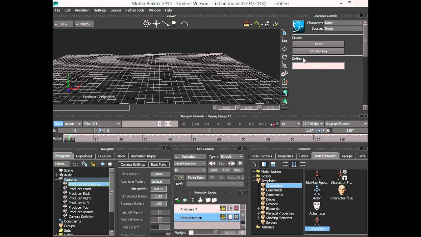The image size is (421, 237).
Task: Switch to the FCurves tab
Action: (104, 156)
